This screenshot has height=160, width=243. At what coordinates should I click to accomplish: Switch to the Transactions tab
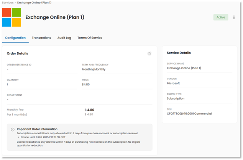pos(41,38)
